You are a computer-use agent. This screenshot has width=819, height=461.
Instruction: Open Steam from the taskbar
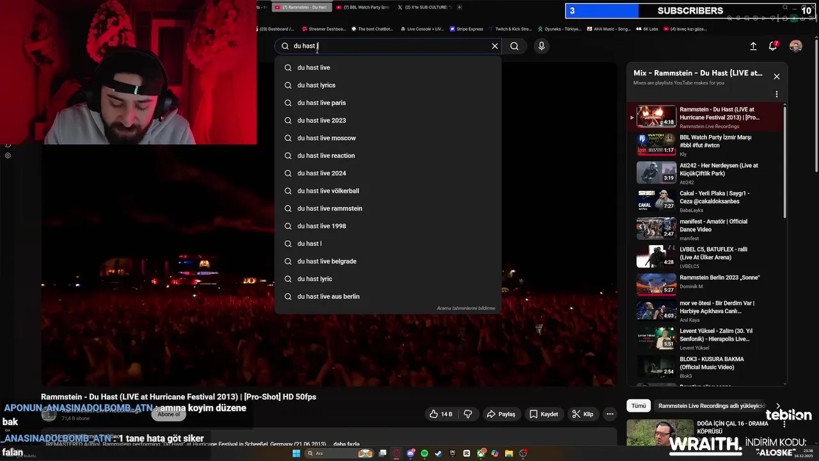438,453
